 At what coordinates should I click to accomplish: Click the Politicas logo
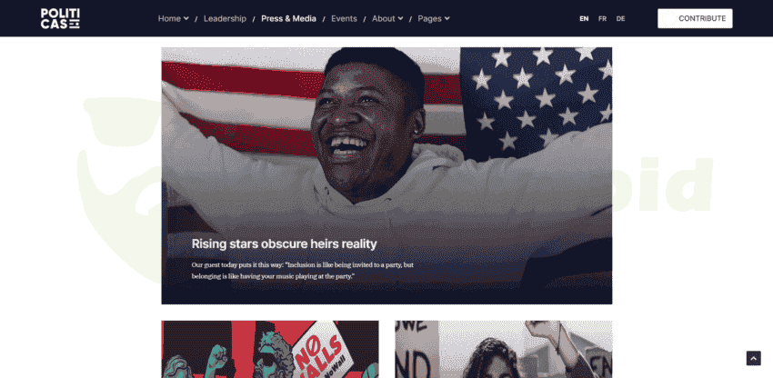tap(60, 19)
